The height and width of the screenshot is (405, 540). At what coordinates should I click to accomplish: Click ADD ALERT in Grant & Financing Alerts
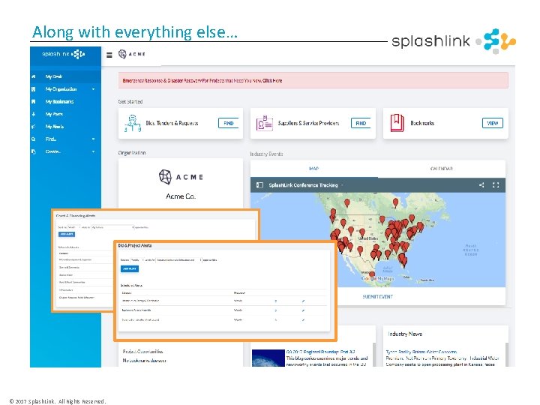point(67,234)
